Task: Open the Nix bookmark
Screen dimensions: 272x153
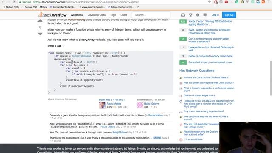Action: pyautogui.click(x=43, y=7)
